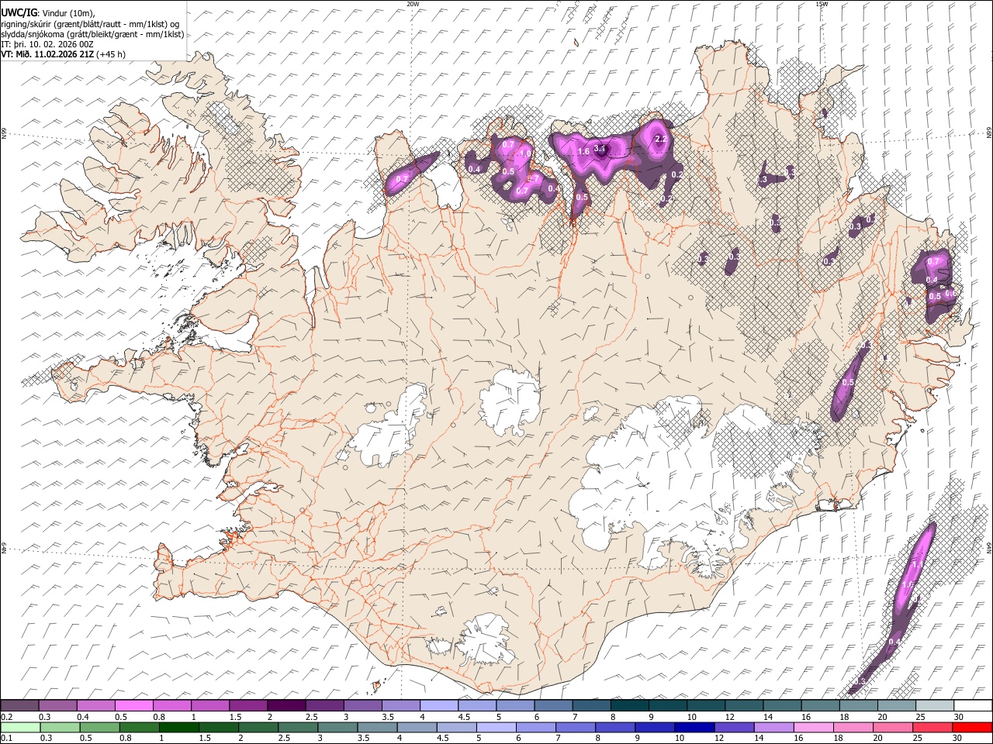This screenshot has height=744, width=993.
Task: Click the '3.5' label in the upper legend row
Action: (388, 717)
